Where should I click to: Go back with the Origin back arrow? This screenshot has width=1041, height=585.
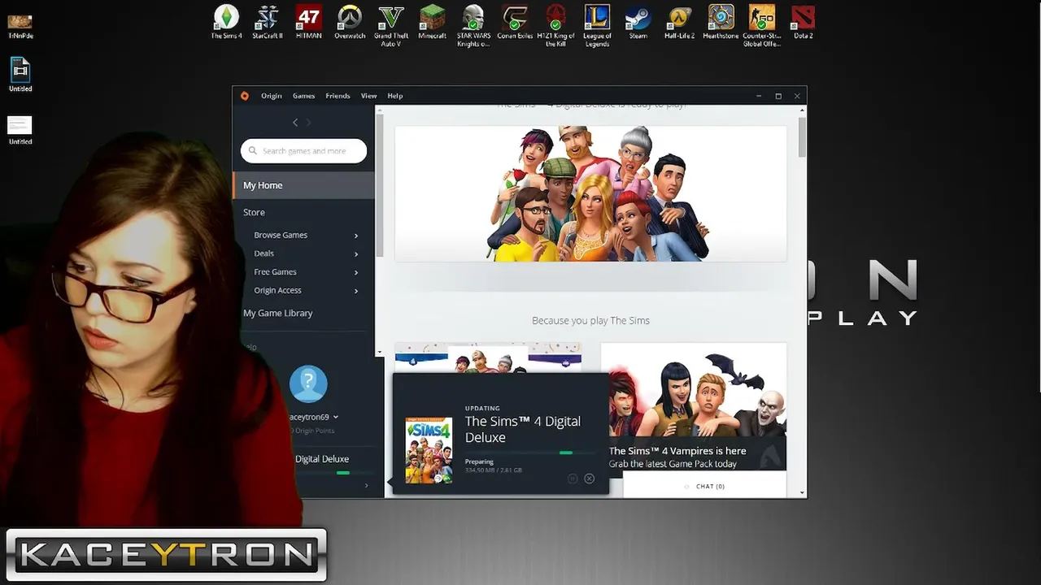[295, 122]
